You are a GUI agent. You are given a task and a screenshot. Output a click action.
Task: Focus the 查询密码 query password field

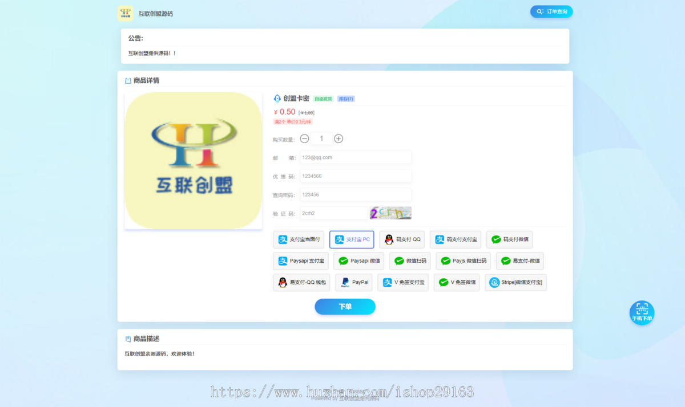[356, 195]
